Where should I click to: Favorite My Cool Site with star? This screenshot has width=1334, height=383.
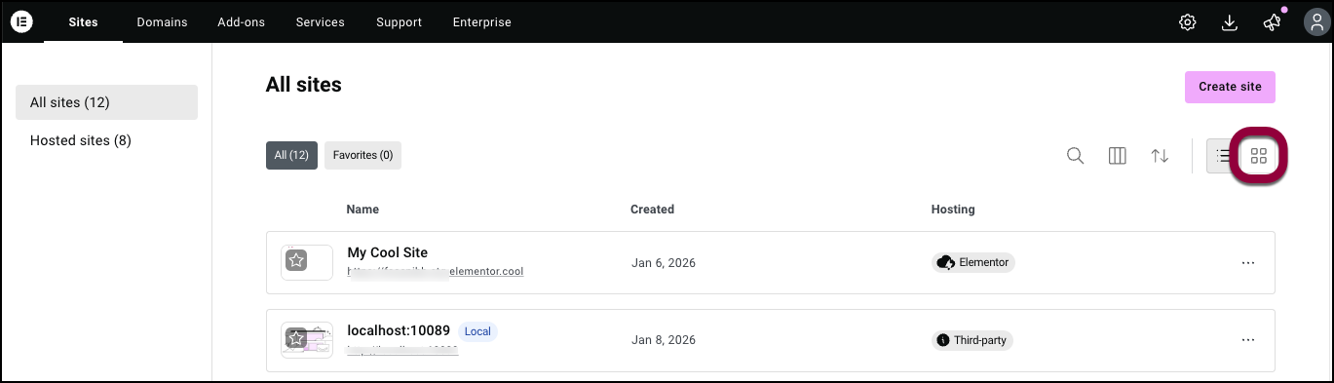pyautogui.click(x=296, y=260)
